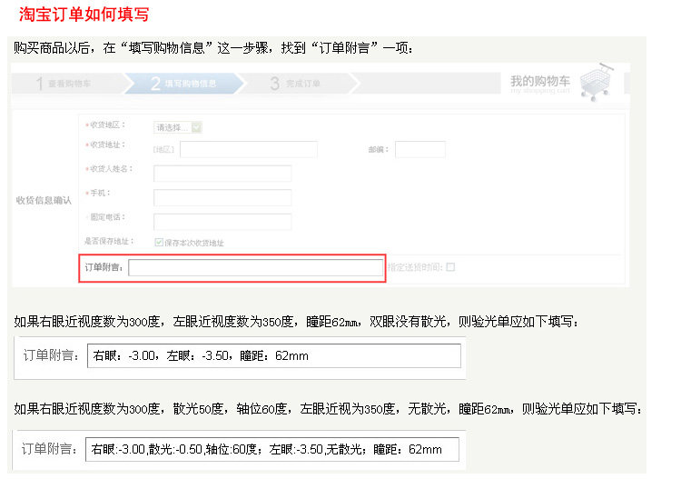Click the field containing 散光:-0.50,轴位:60度
The height and width of the screenshot is (479, 681).
click(x=272, y=449)
